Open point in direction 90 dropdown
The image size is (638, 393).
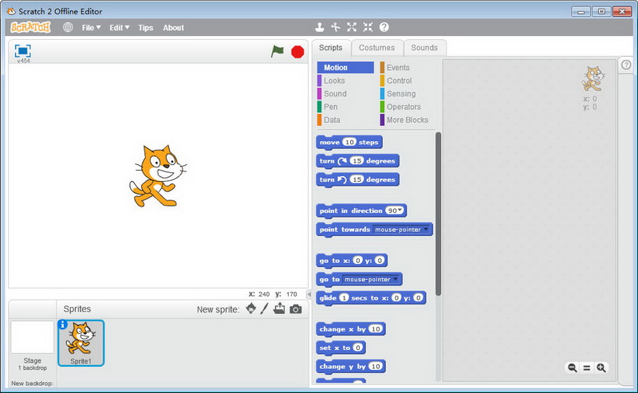point(400,210)
